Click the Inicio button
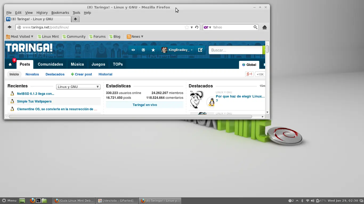Image resolution: width=364 pixels, height=204 pixels. tap(14, 74)
